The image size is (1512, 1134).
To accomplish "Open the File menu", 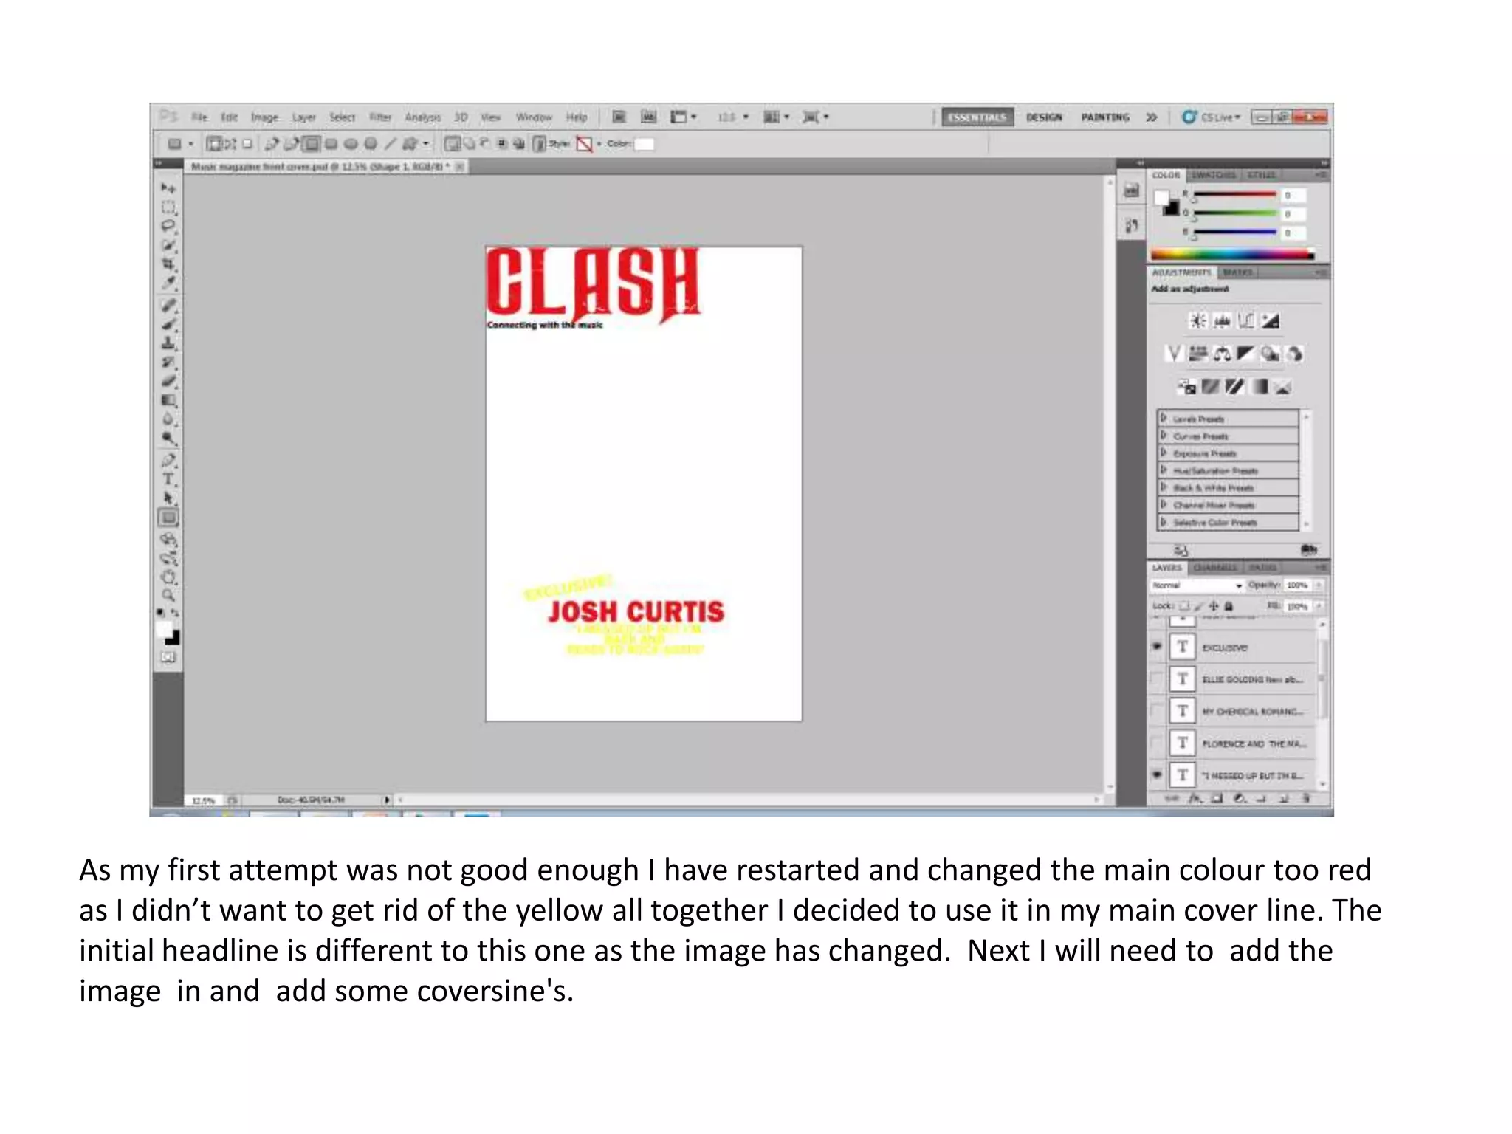I will (x=199, y=117).
